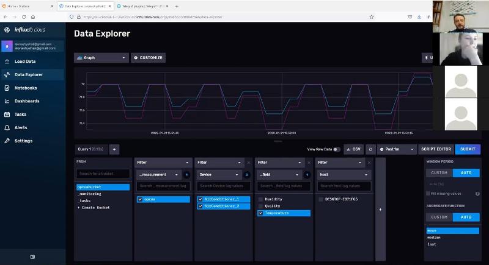
Task: Open the Graph visualization type dropdown
Action: 101,58
